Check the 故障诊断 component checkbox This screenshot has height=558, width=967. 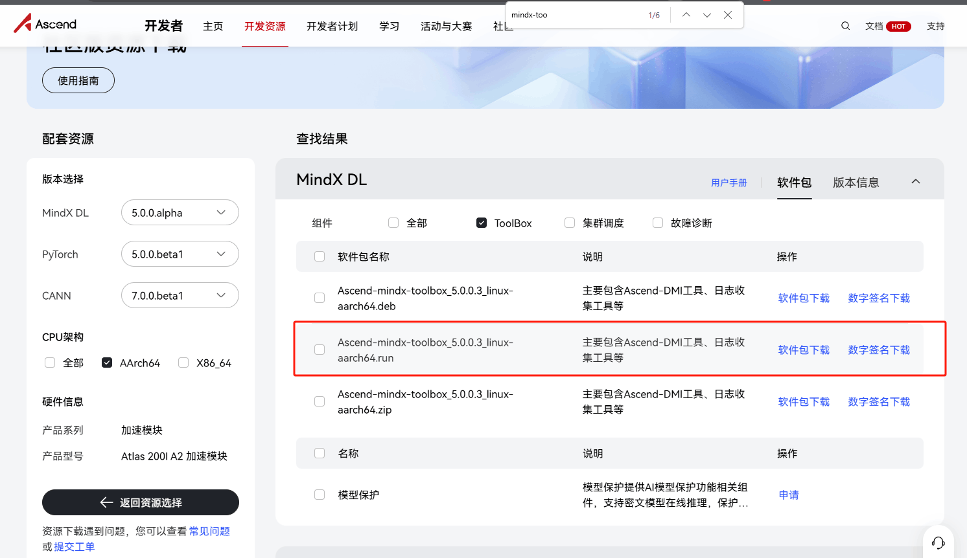[x=658, y=223]
